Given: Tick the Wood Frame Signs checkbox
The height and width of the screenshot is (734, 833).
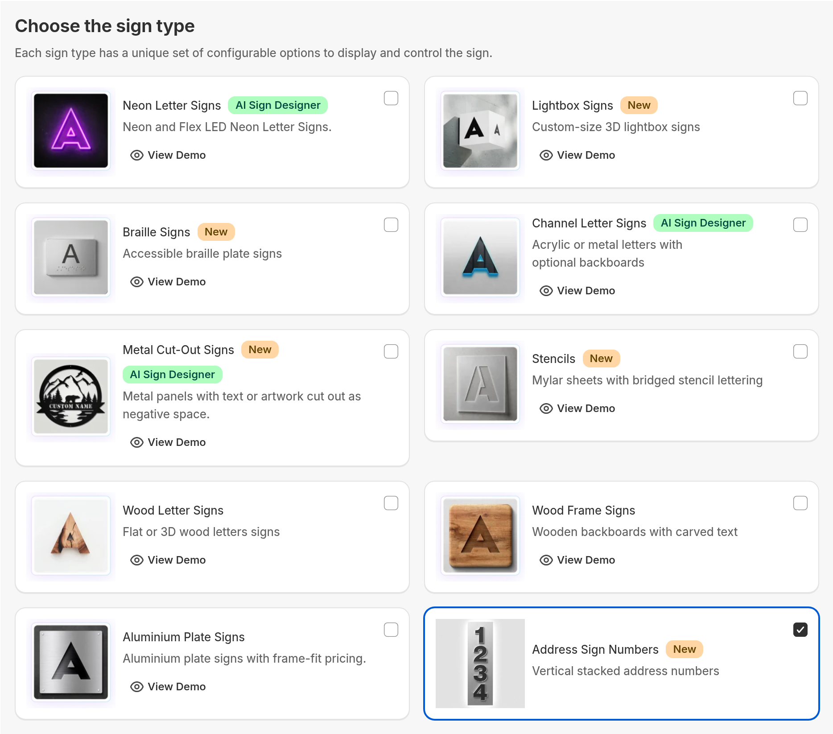Looking at the screenshot, I should click(800, 503).
